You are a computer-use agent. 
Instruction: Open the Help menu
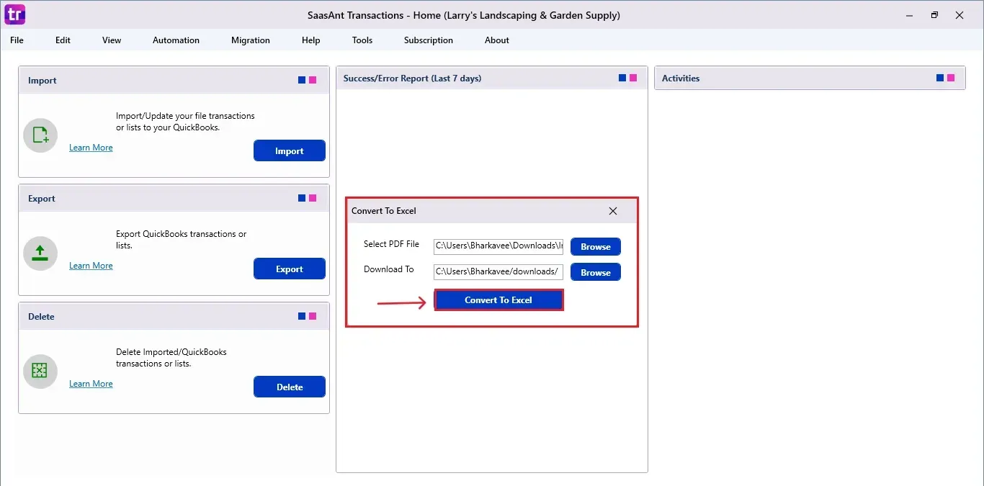coord(310,40)
